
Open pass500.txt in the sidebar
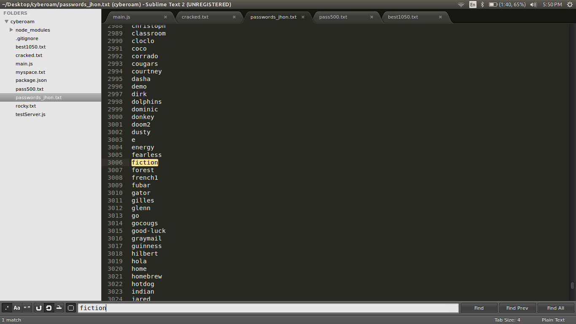[30, 89]
